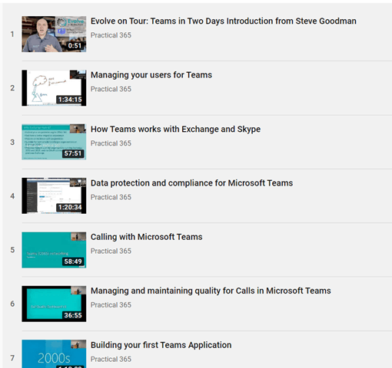The height and width of the screenshot is (368, 392).
Task: Click the 1:20:34 video thumbnail
Action: pyautogui.click(x=54, y=196)
